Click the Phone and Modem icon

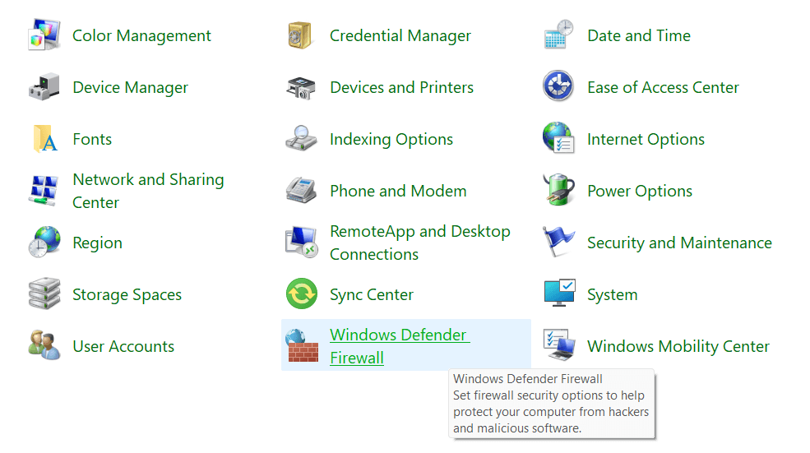[x=301, y=190]
